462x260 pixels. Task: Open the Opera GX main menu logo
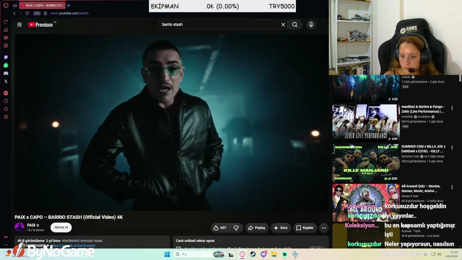tap(6, 5)
